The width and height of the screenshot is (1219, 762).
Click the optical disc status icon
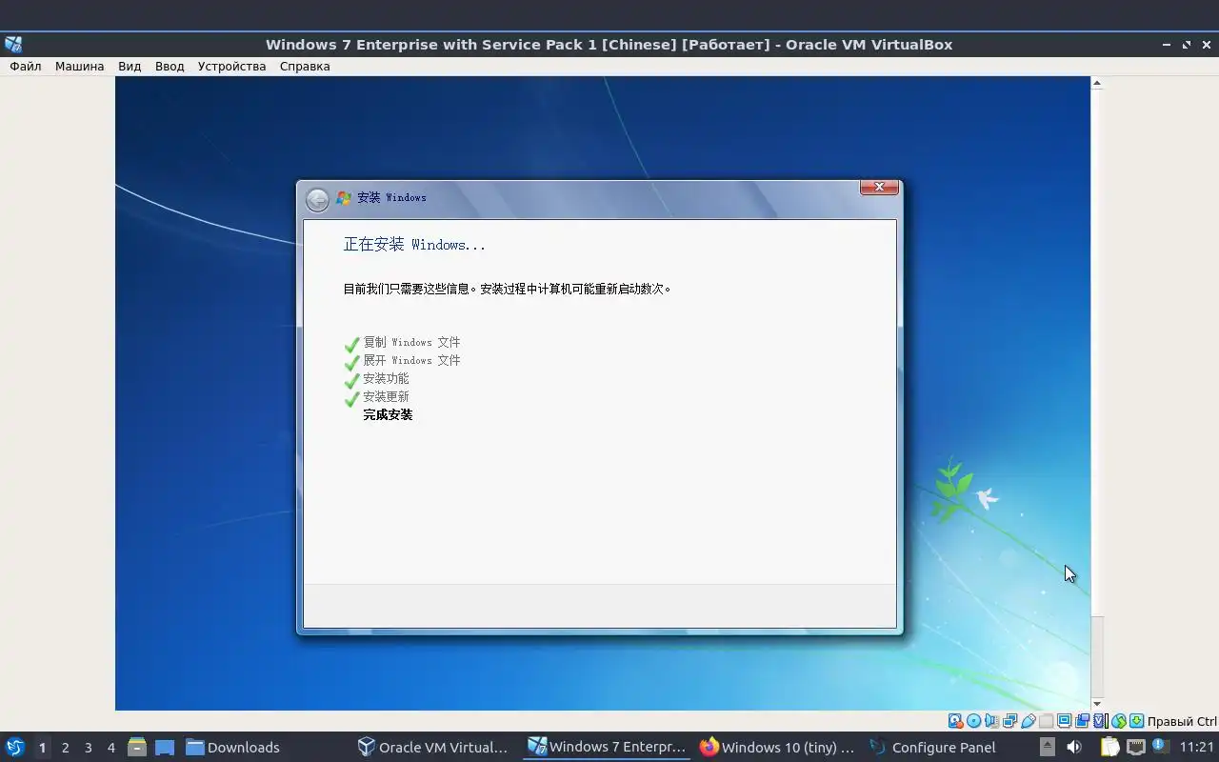[974, 721]
